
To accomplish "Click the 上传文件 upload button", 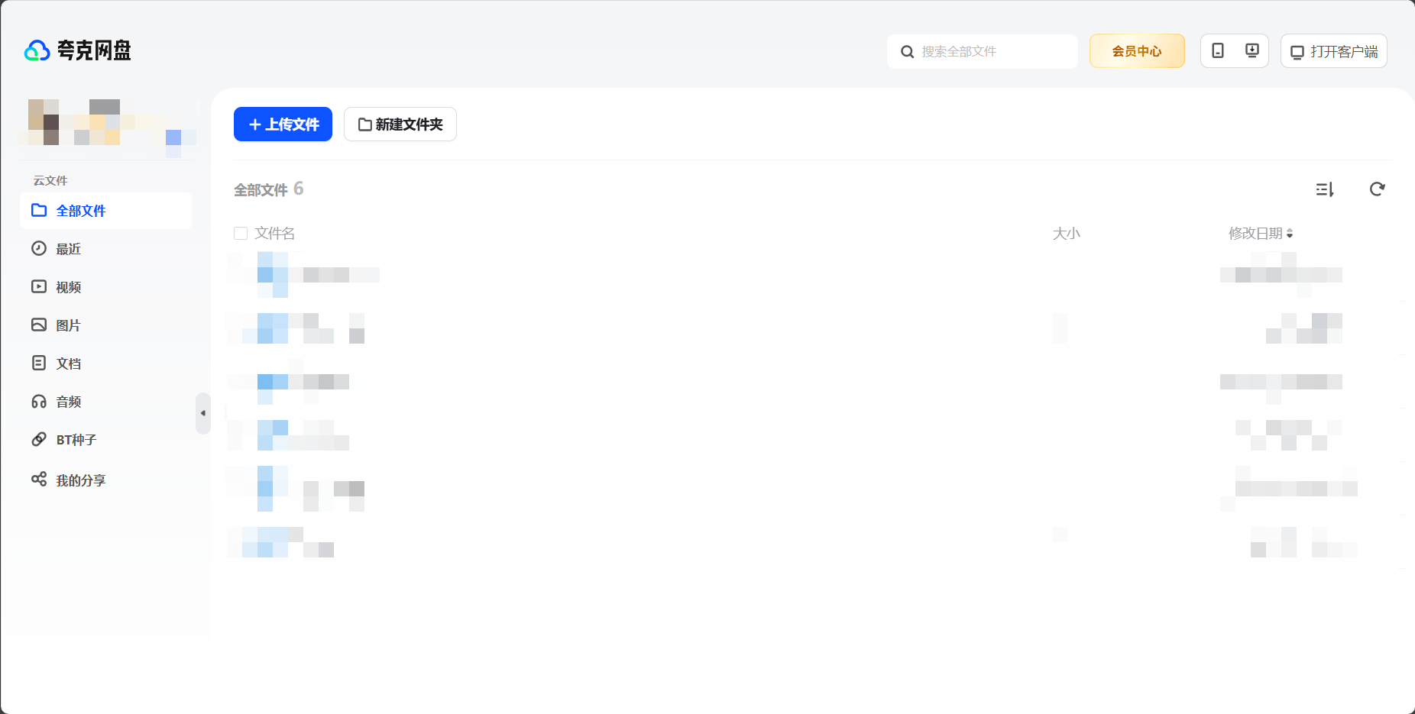I will point(283,124).
